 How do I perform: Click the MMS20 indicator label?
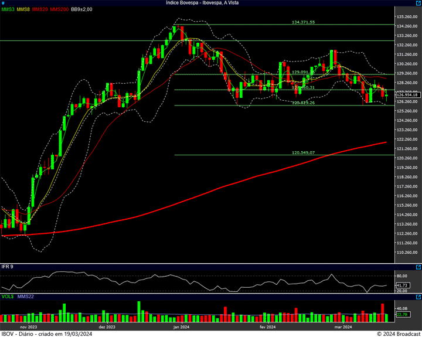pos(40,9)
